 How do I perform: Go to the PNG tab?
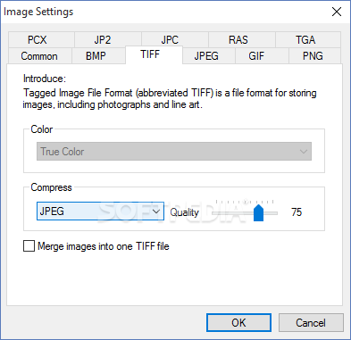tap(314, 56)
